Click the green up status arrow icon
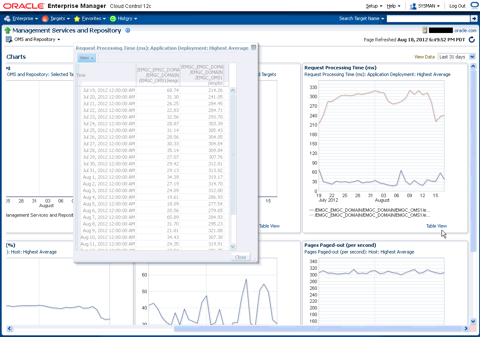Screen dimensions: 480x337 (8, 30)
